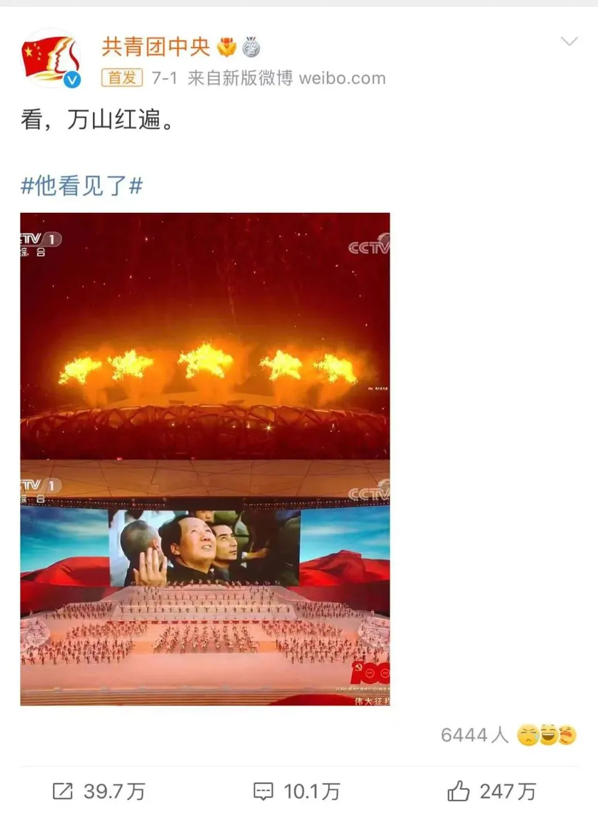Open the 39.7万 repost count
The image size is (598, 818).
115,791
